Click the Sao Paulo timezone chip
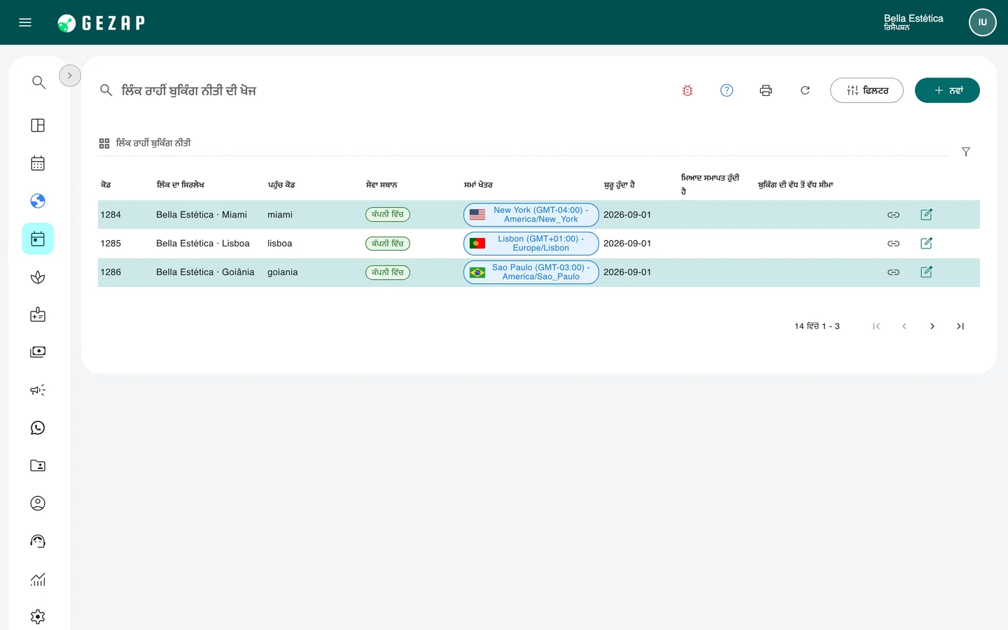 pyautogui.click(x=531, y=272)
